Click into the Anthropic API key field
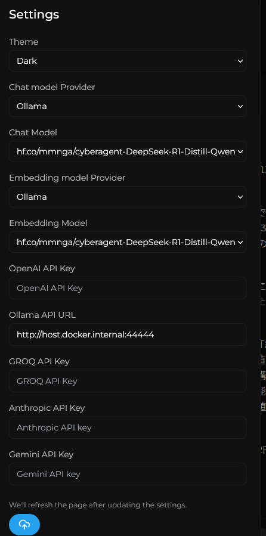Screen dimensions: 266x536 tap(128, 427)
